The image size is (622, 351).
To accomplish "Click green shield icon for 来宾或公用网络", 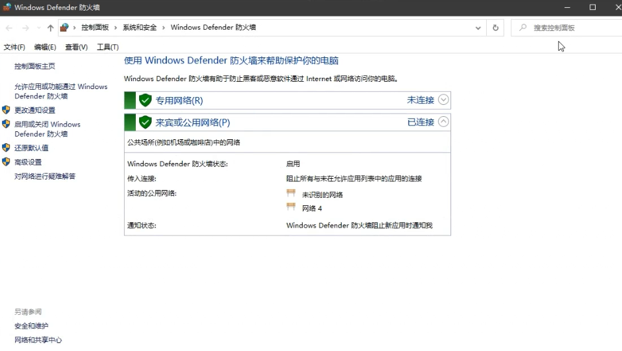I will pos(146,122).
